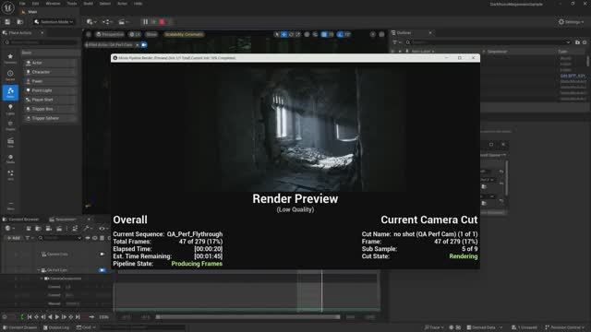Image resolution: width=591 pixels, height=332 pixels.
Task: Activate the translate tool in viewport toolbar
Action: 283,34
